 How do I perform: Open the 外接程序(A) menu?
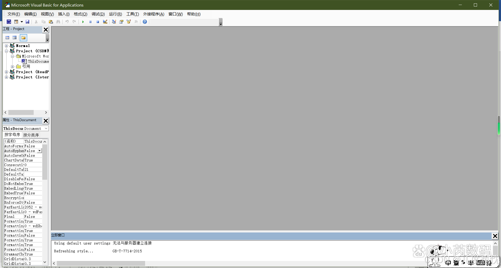click(154, 14)
